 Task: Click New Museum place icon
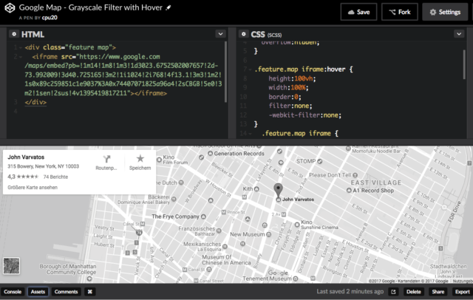[268, 234]
